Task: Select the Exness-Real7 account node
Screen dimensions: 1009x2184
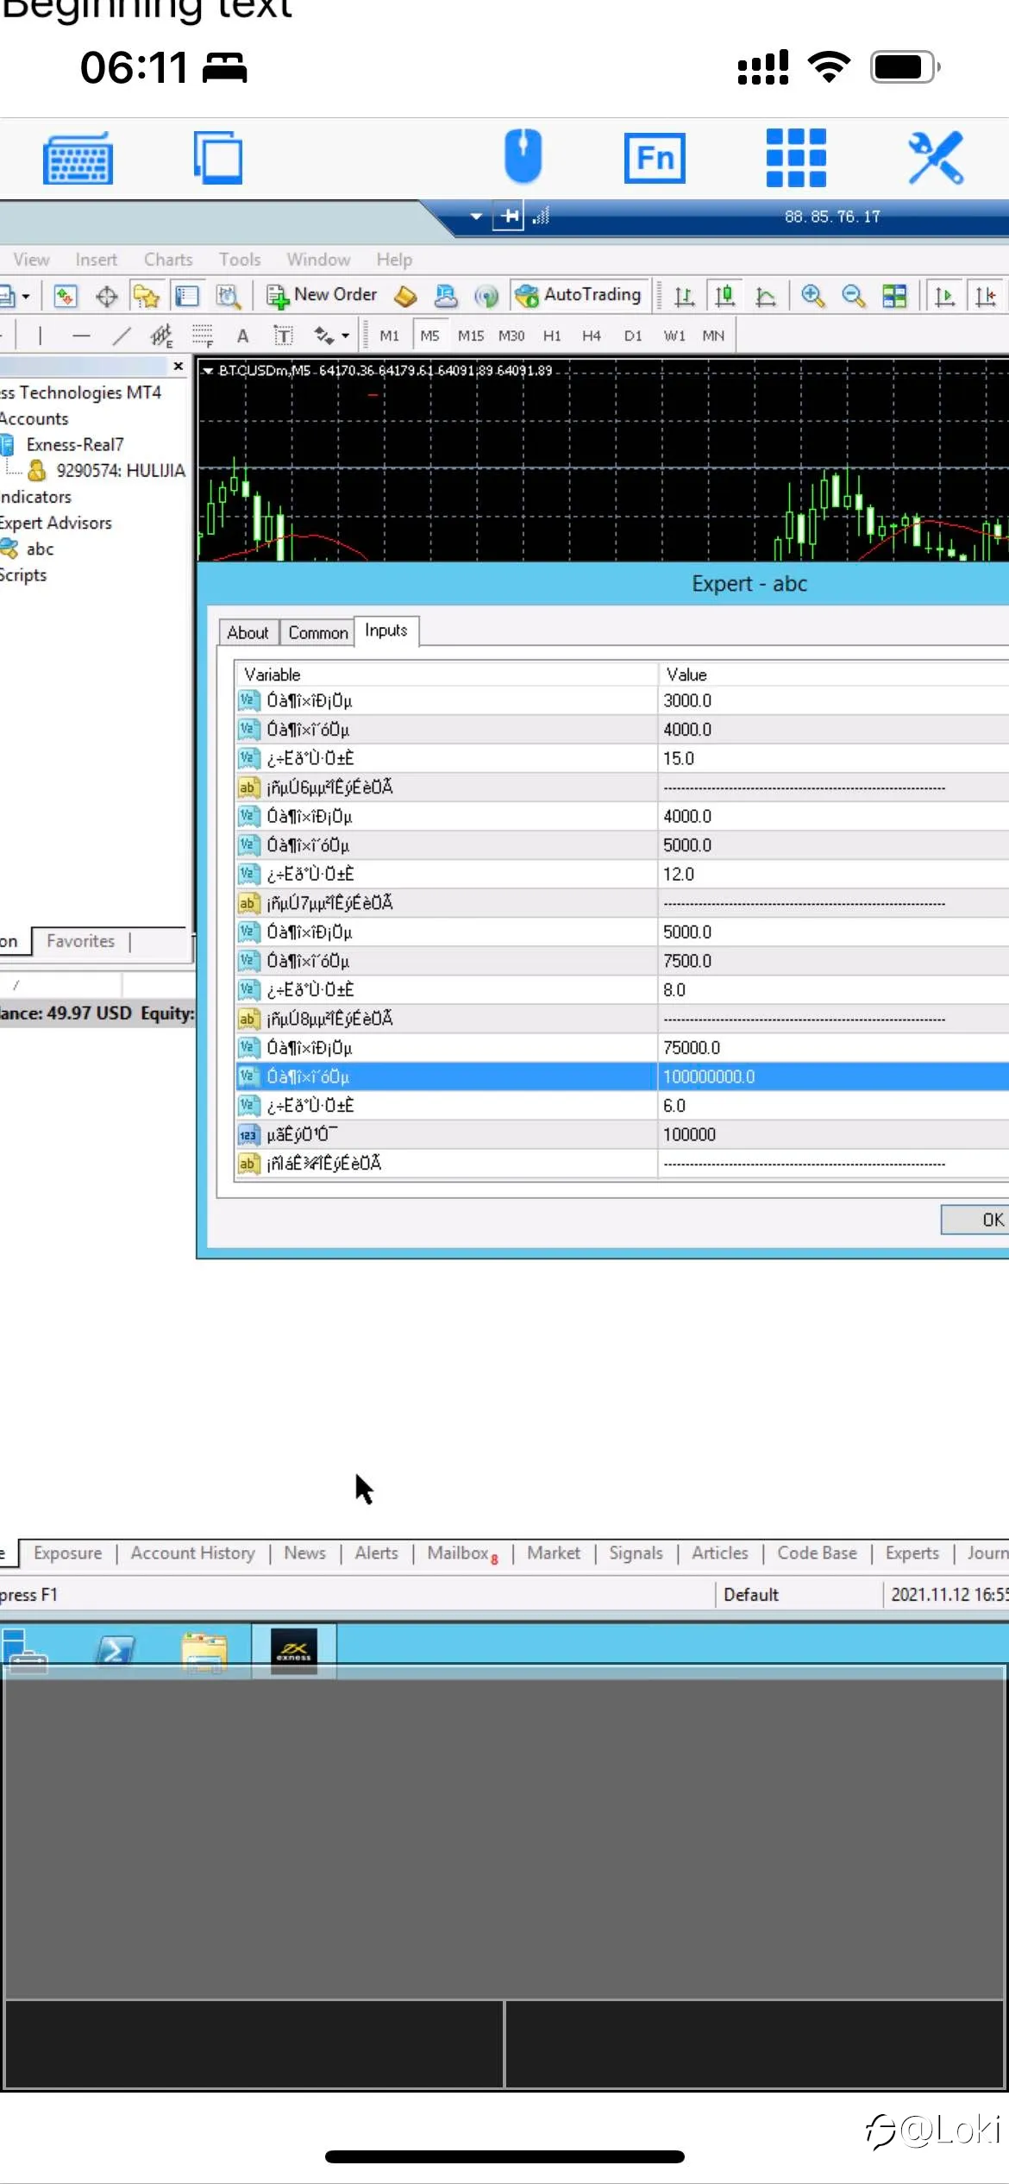Action: point(75,444)
